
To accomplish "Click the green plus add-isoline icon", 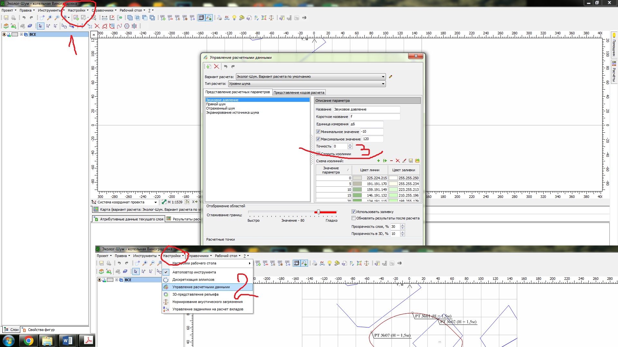I will click(x=379, y=161).
